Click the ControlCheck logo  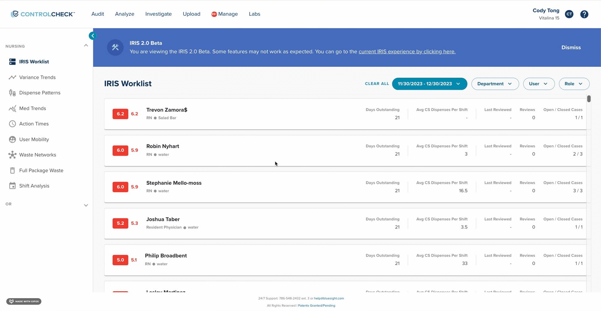pos(43,14)
